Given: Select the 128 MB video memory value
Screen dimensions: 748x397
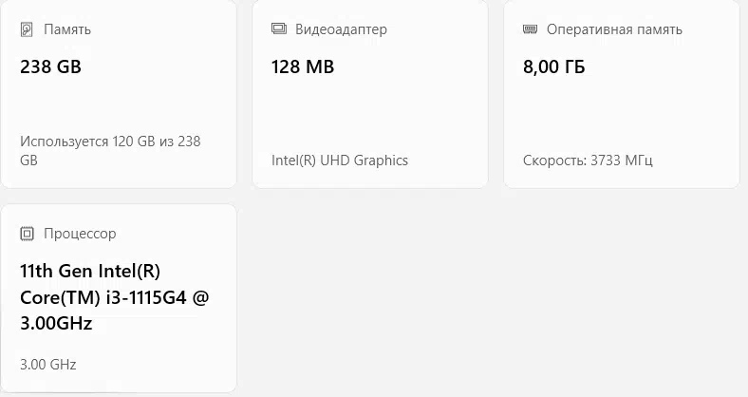Looking at the screenshot, I should point(303,66).
